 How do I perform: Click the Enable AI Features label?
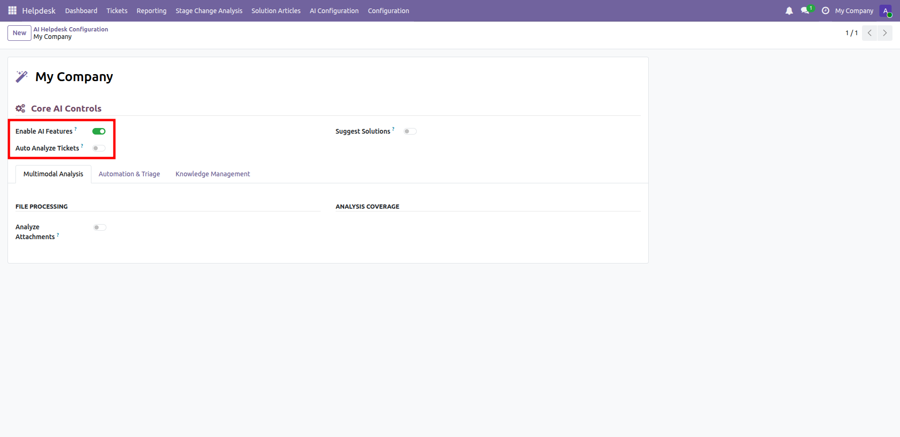tap(44, 131)
